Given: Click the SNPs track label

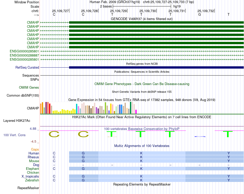Looking at the screenshot, I should point(35,80).
